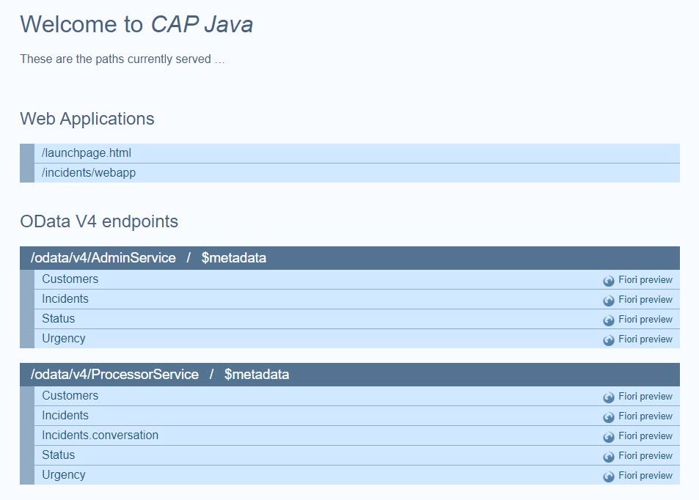
Task: Open the /odata/v4/AdminService endpoint link
Action: point(103,257)
